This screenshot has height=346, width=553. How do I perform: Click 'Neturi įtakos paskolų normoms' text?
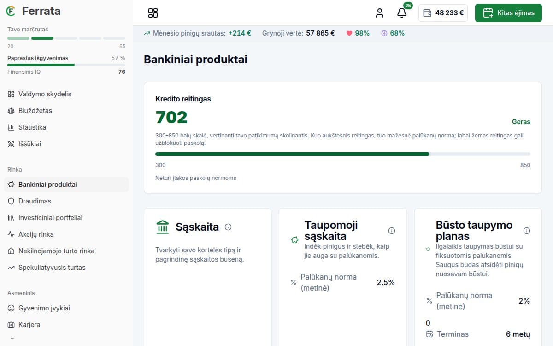pyautogui.click(x=196, y=178)
